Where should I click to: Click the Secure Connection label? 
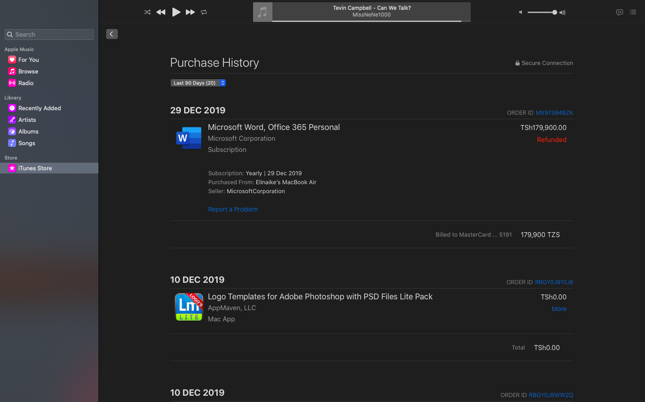tap(547, 63)
